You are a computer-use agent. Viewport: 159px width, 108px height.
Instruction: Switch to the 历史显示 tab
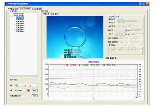coord(55,14)
